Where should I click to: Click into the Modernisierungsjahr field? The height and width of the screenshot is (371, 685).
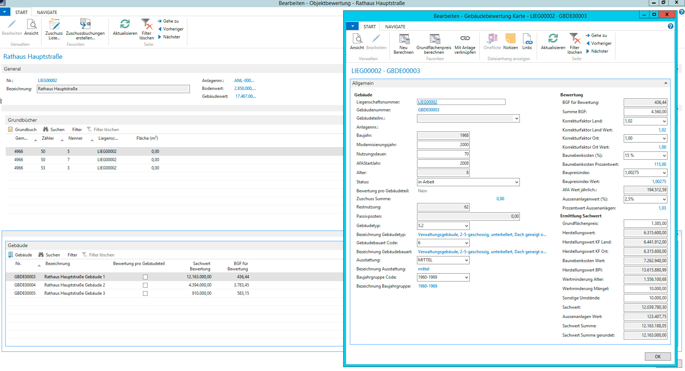tap(443, 145)
